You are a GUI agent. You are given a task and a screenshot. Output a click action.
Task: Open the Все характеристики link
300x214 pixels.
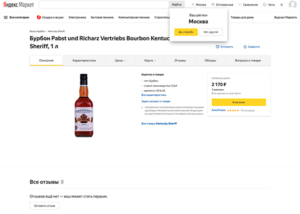pos(153,95)
